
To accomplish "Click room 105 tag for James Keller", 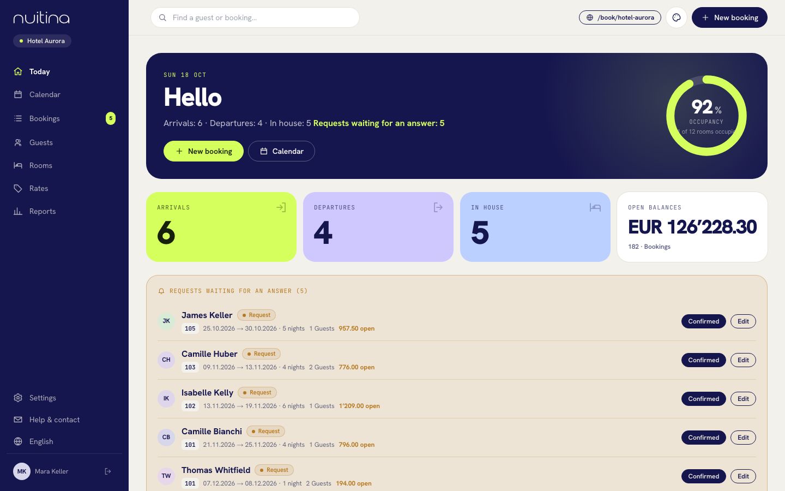I will pos(190,328).
